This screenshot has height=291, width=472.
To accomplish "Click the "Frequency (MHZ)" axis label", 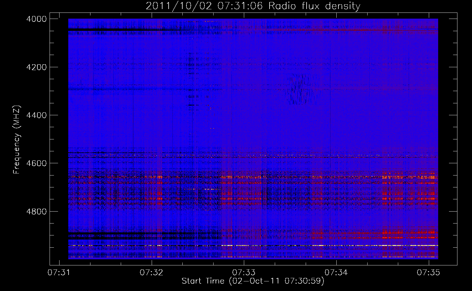I will [x=17, y=140].
